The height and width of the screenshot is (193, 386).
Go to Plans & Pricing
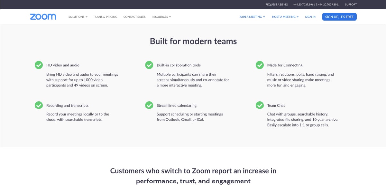pos(106,17)
